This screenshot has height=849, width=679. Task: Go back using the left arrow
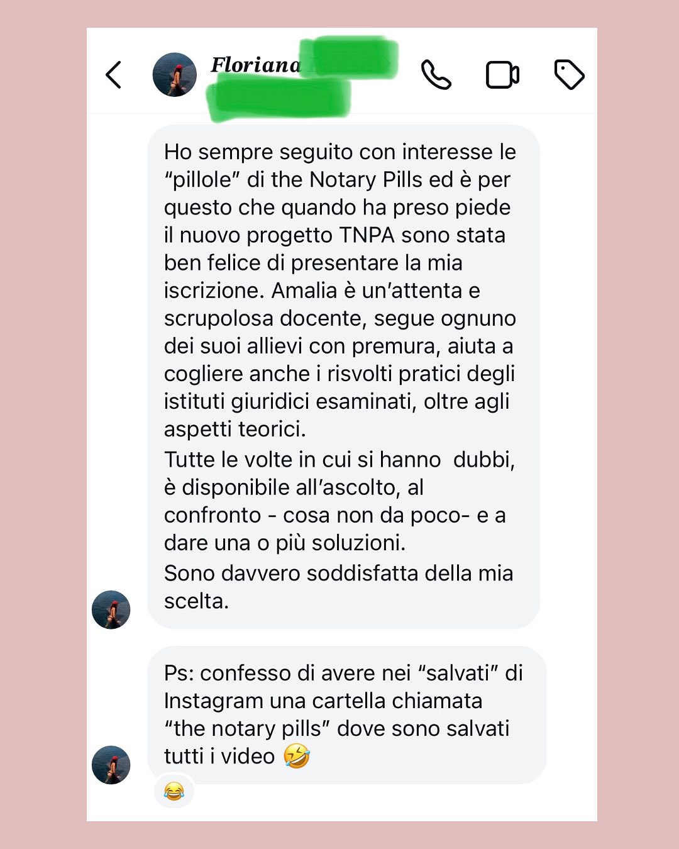point(113,75)
